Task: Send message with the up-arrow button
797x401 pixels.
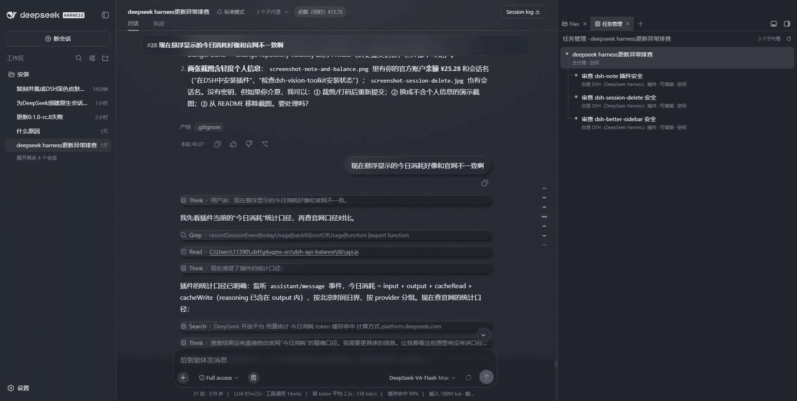Action: click(486, 377)
